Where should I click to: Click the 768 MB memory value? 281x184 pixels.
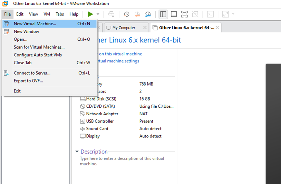coord(146,84)
